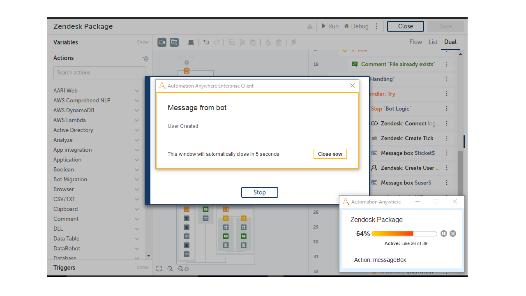Viewport: 526px width, 296px height.
Task: Debug the bot
Action: click(x=356, y=26)
